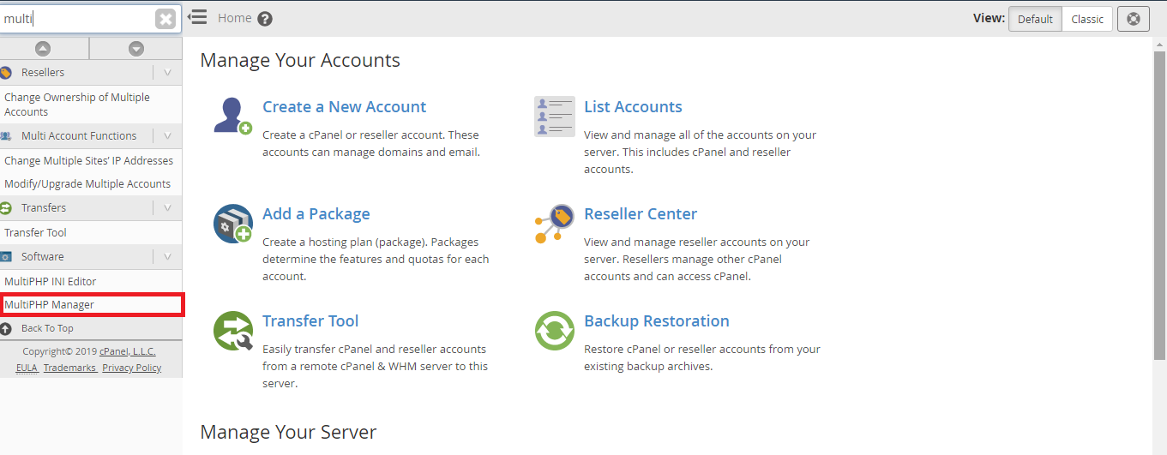
Task: Open the Reseller Center heading link
Action: pos(641,214)
